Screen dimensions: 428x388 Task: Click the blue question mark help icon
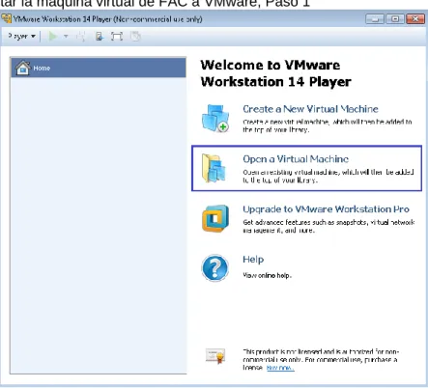(x=215, y=267)
